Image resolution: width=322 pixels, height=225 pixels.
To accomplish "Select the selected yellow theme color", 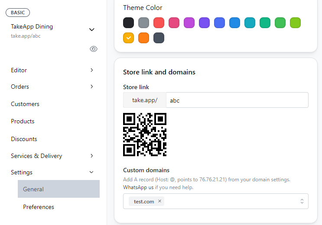I will tap(128, 38).
